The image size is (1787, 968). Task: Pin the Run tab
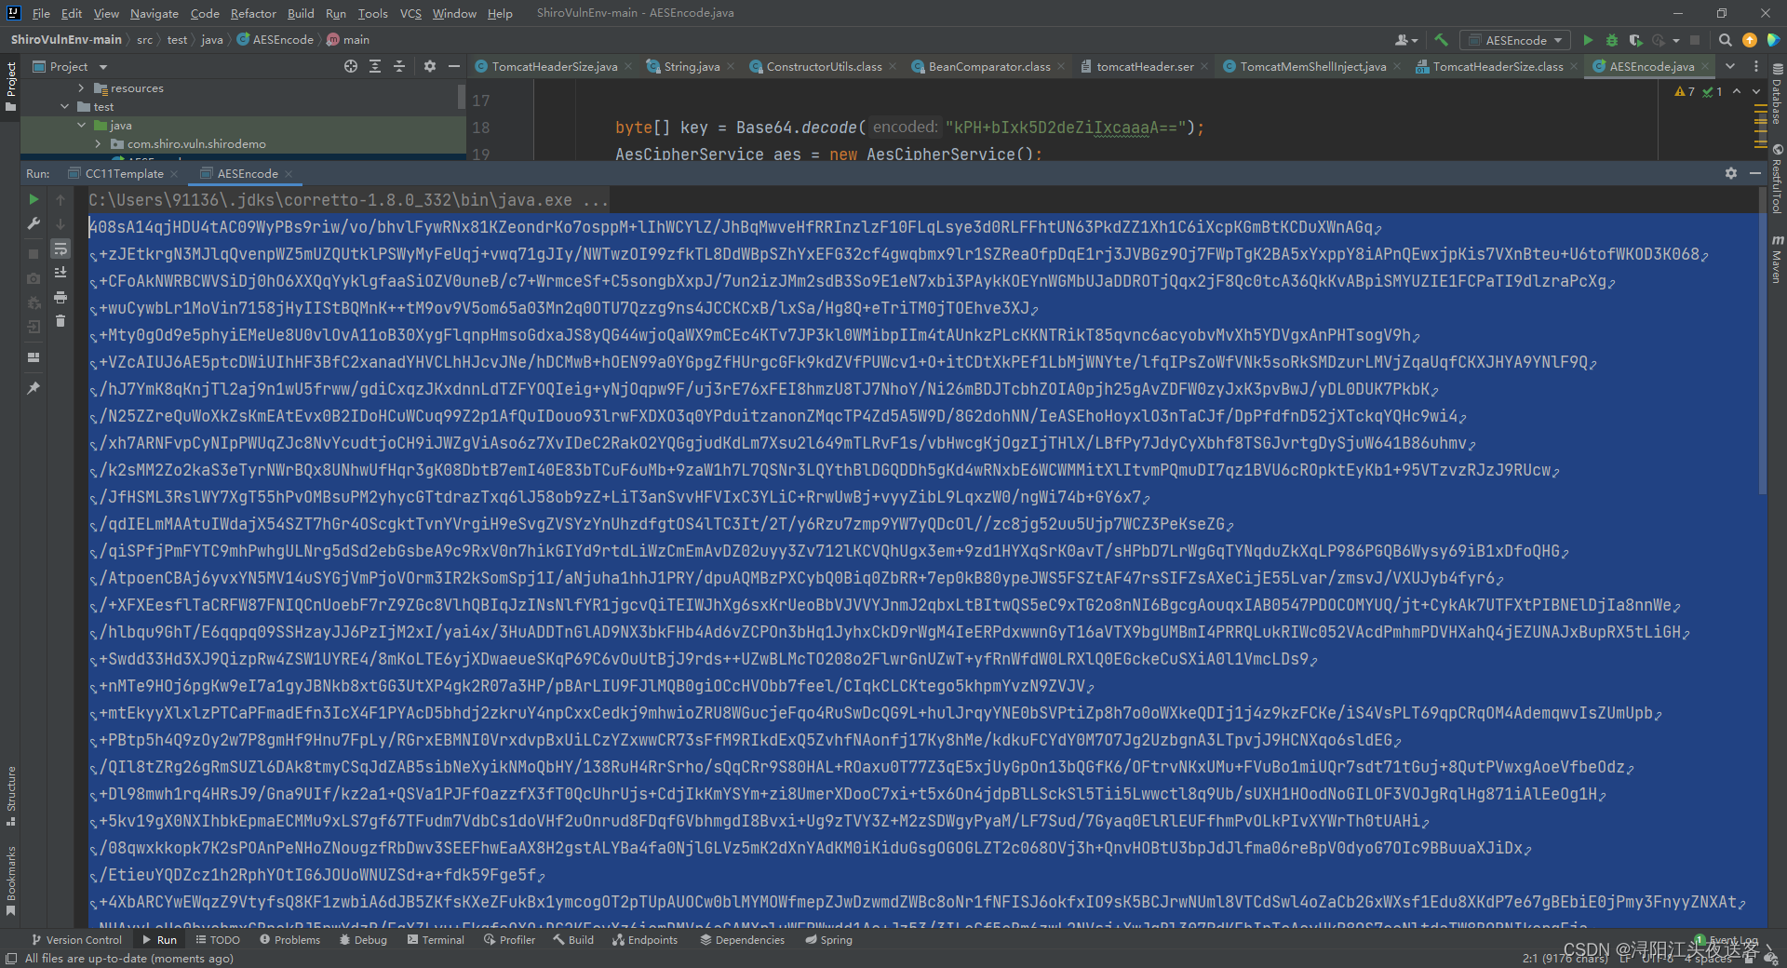click(34, 387)
